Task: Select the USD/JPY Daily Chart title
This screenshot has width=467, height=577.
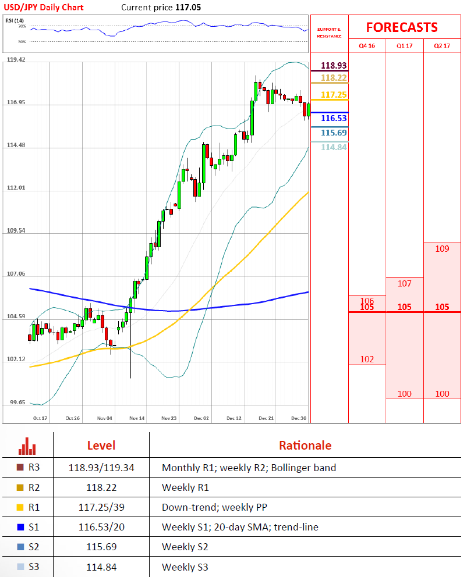Action: [x=44, y=8]
